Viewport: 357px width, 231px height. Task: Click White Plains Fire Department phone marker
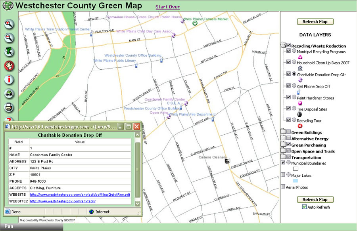[x=213, y=119]
